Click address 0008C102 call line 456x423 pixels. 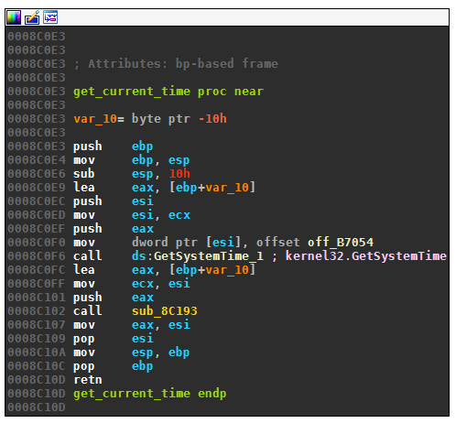[103, 311]
